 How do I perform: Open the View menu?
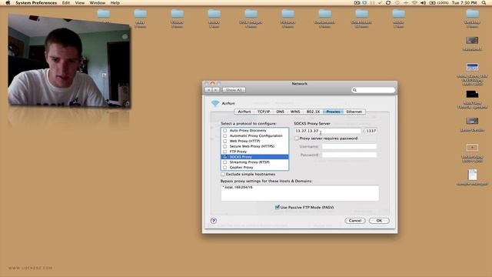pos(80,3)
